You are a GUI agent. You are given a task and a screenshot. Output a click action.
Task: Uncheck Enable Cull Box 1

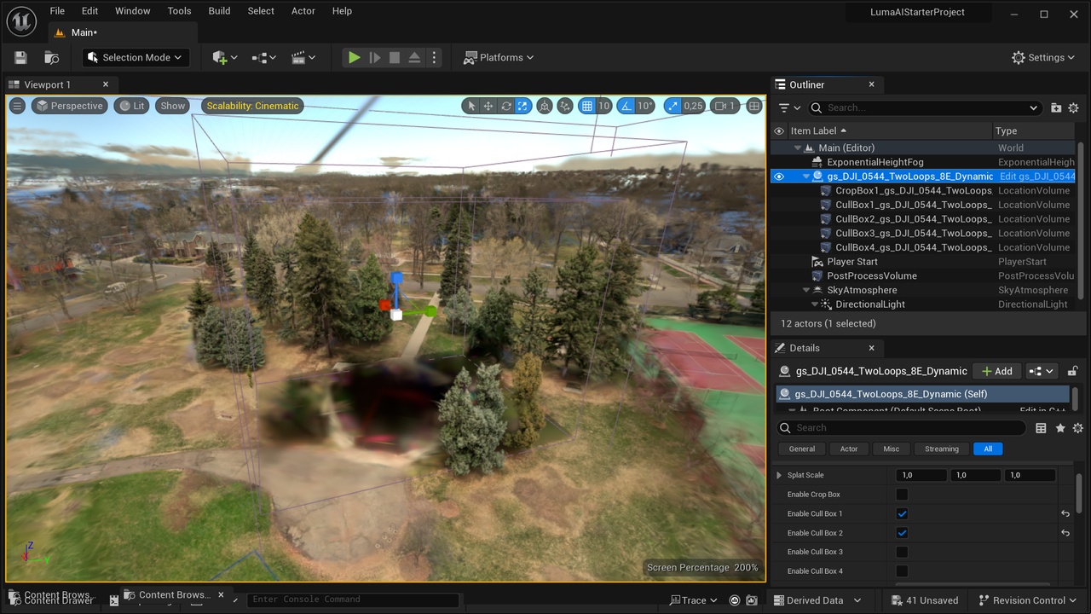pyautogui.click(x=902, y=513)
